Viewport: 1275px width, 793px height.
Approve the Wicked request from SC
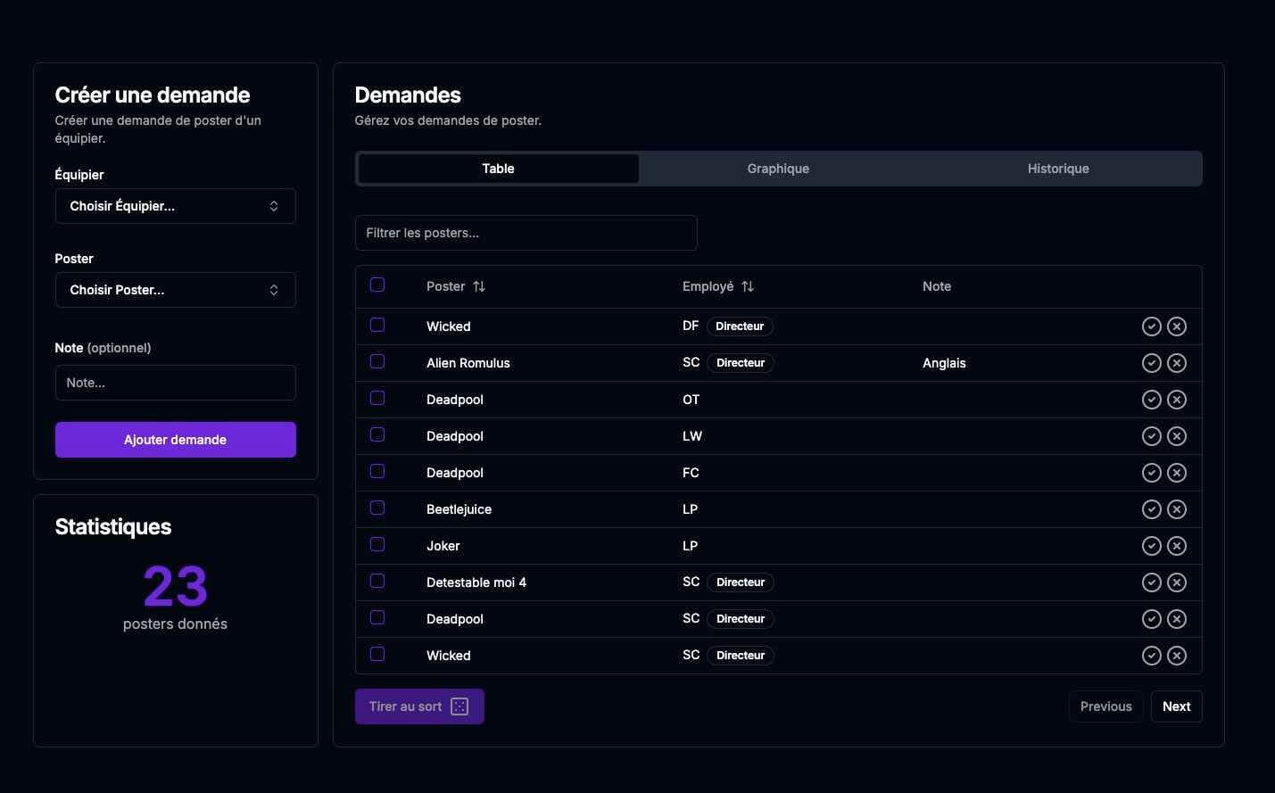point(1152,656)
